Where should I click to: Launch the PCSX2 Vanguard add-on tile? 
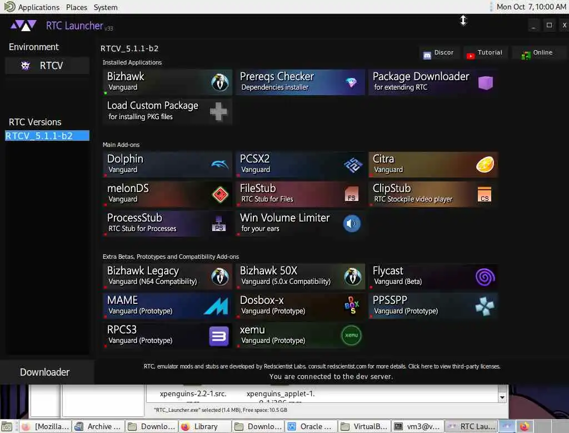click(301, 165)
